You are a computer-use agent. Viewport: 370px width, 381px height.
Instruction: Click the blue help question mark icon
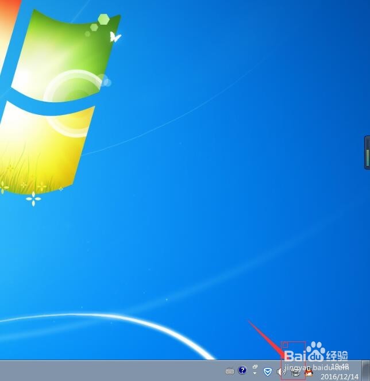point(242,370)
